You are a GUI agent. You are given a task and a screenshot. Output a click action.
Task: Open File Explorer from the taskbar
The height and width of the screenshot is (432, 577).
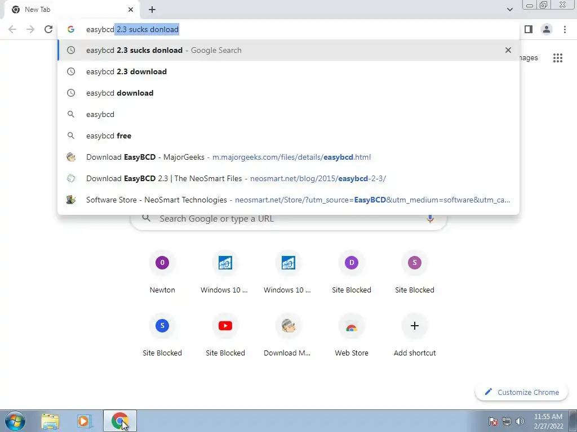point(50,421)
